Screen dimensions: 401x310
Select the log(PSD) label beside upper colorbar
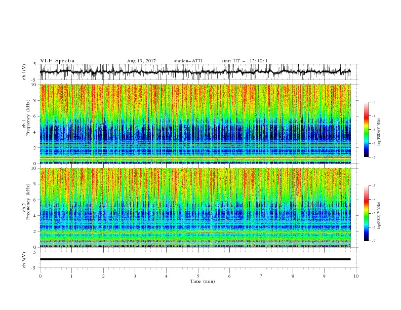pos(380,132)
